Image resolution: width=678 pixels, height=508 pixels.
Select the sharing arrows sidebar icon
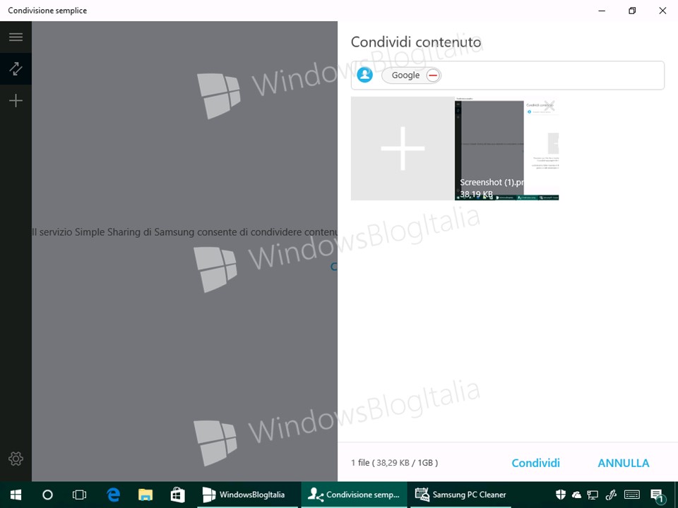pyautogui.click(x=16, y=68)
